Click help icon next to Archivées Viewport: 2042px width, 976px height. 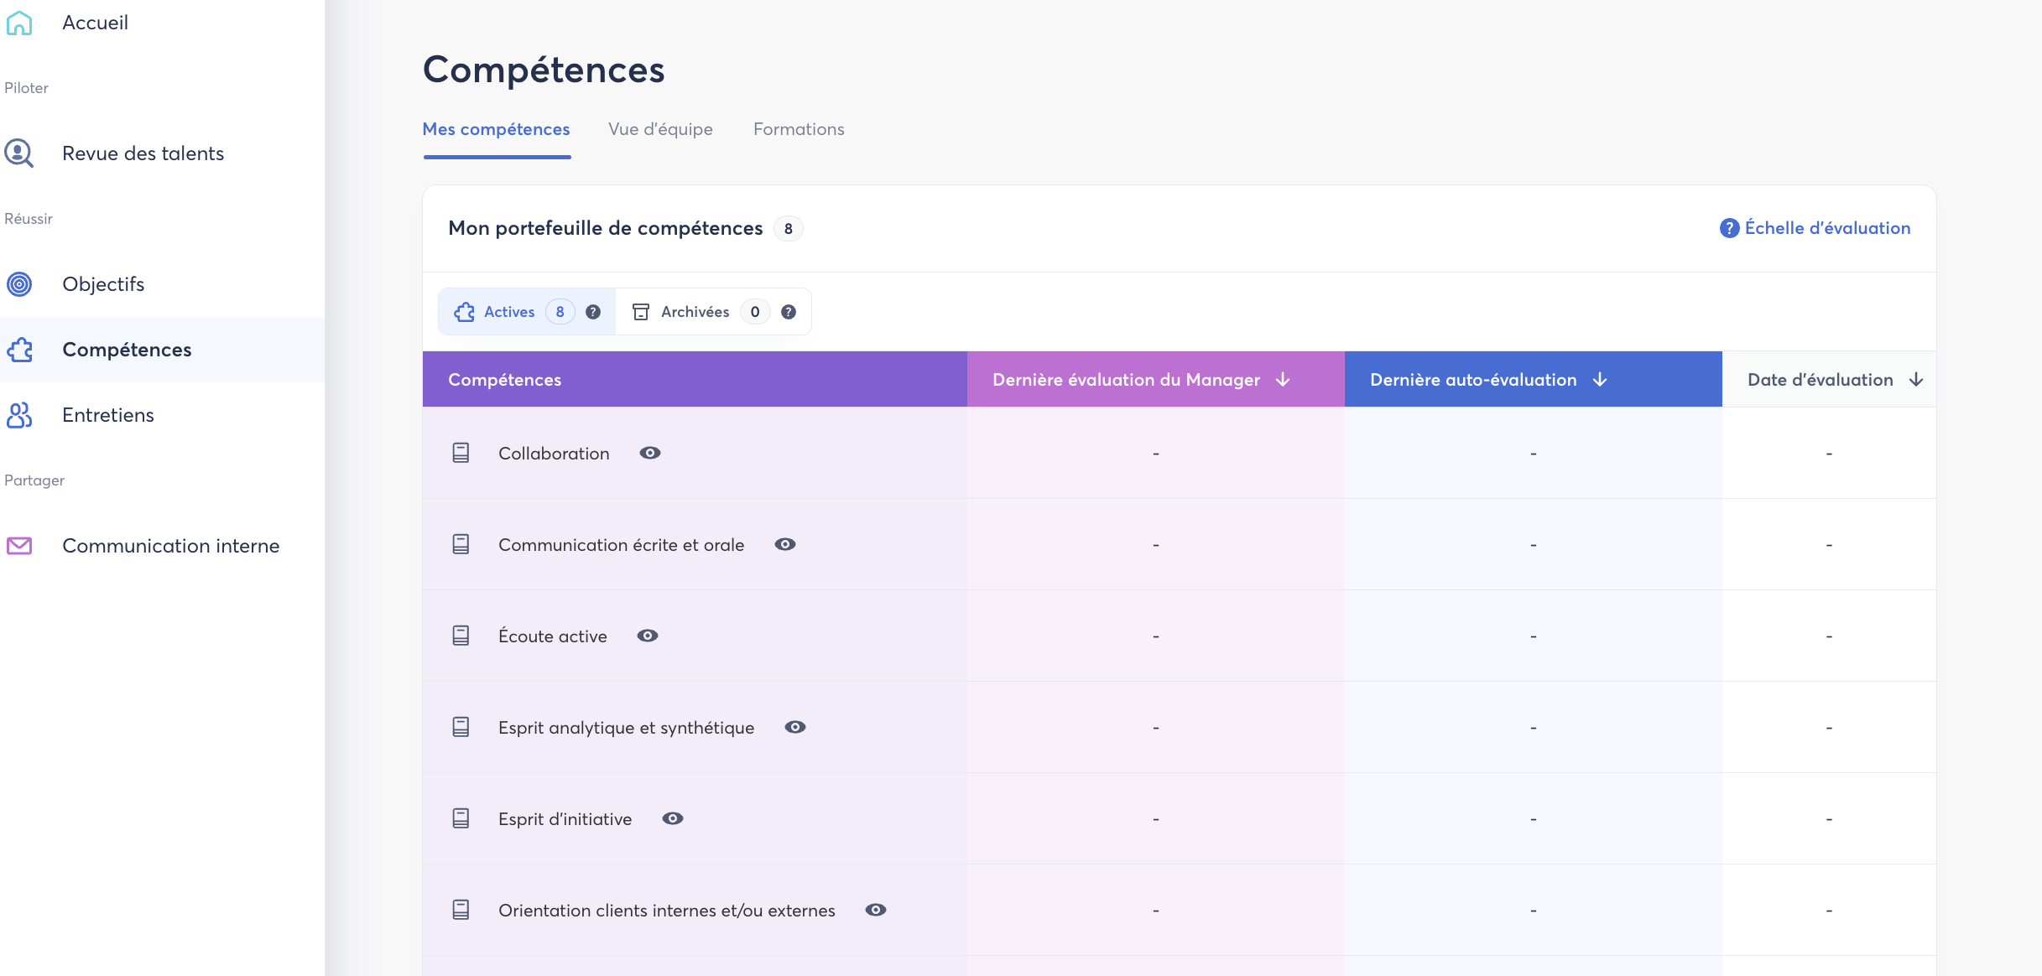[789, 312]
